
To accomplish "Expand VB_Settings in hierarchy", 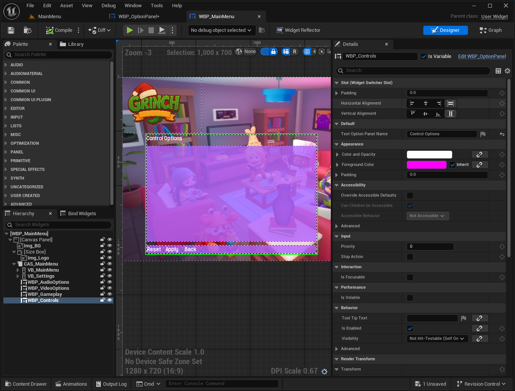I will pyautogui.click(x=18, y=276).
